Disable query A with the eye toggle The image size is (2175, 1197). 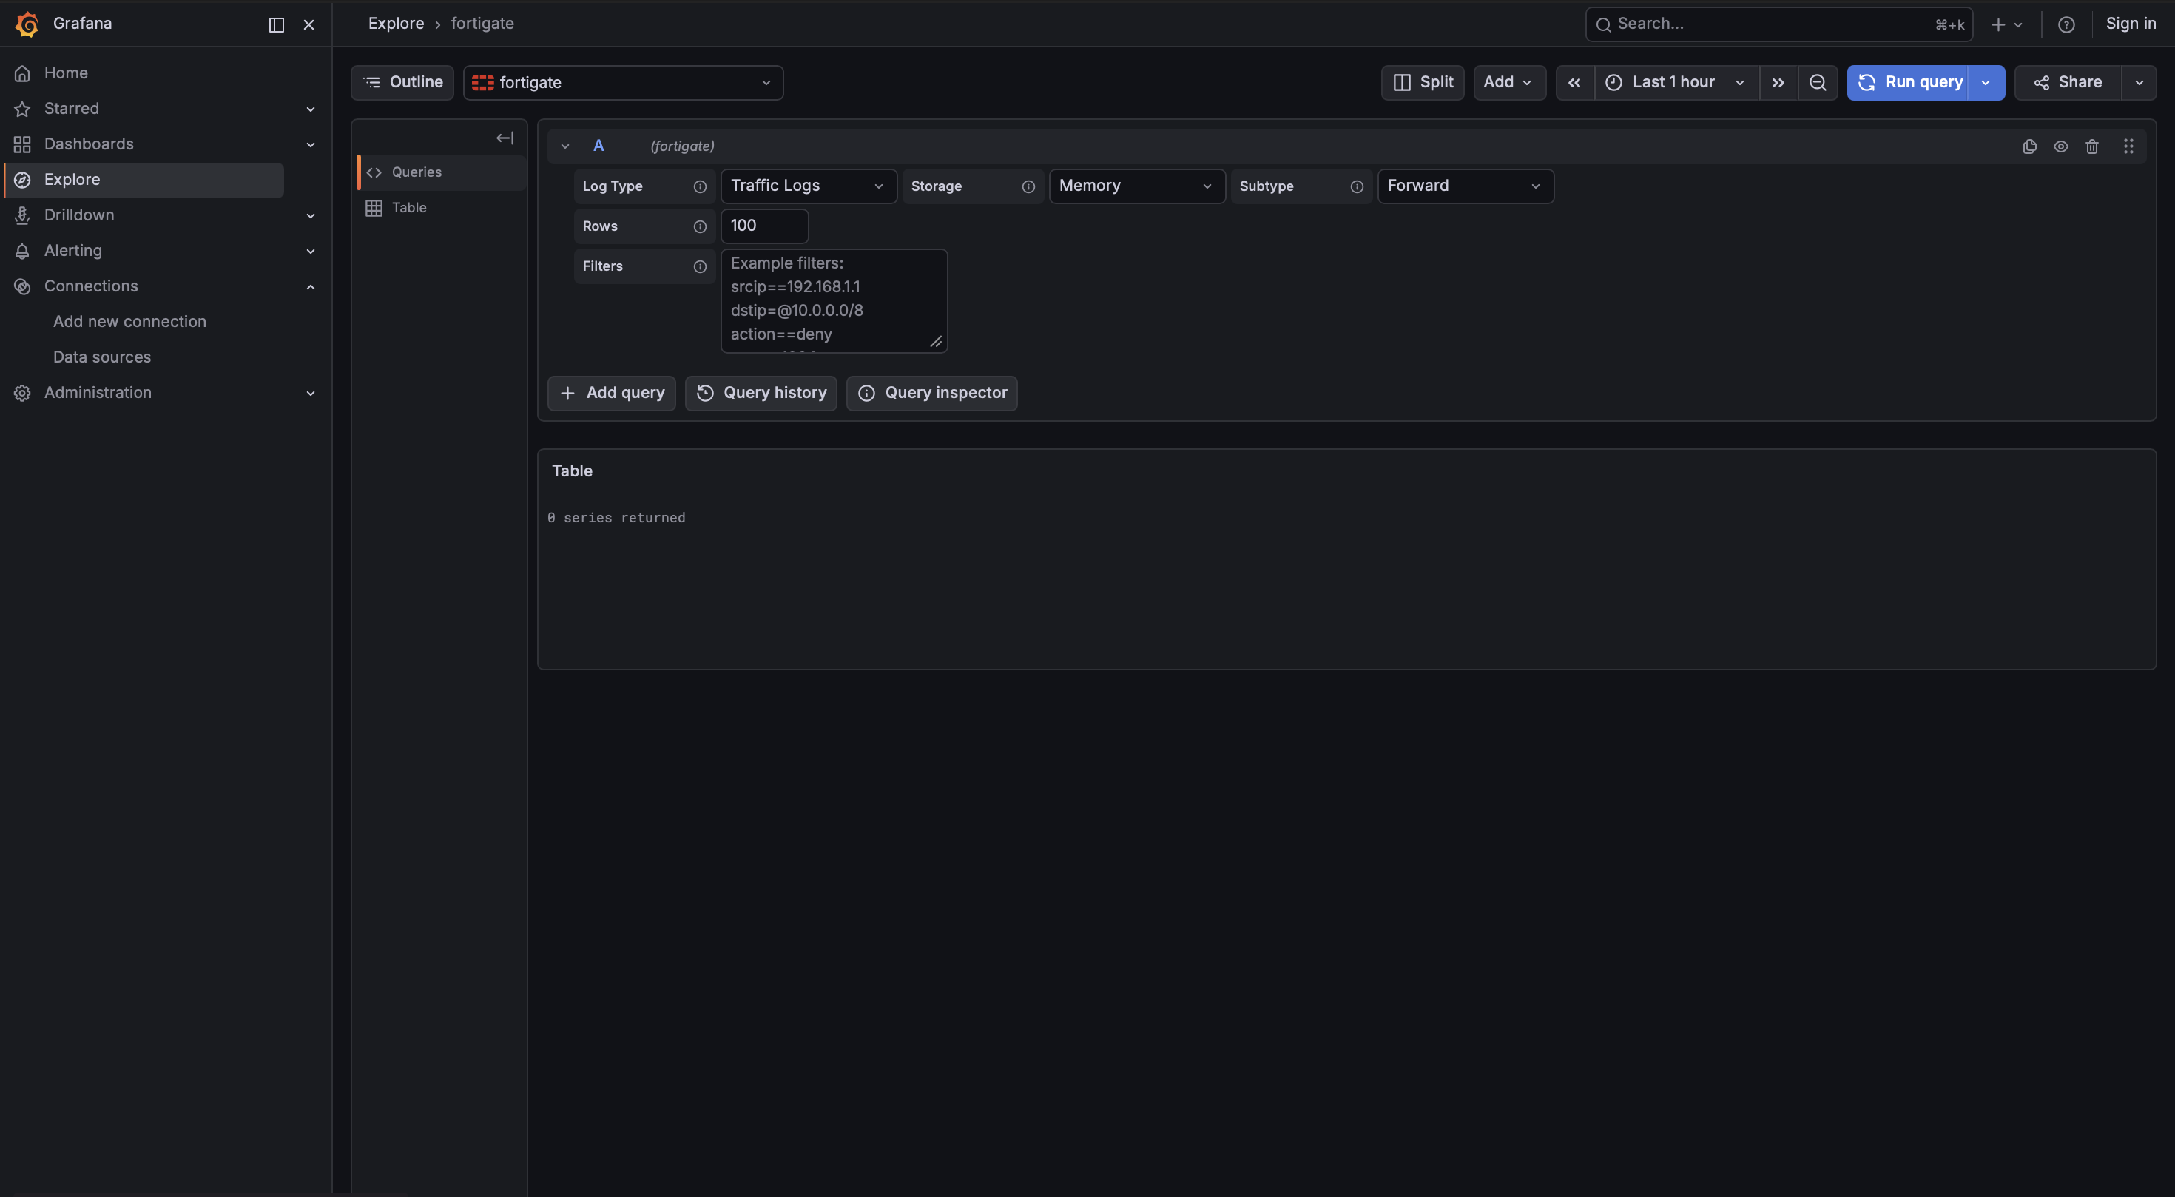[x=2061, y=146]
